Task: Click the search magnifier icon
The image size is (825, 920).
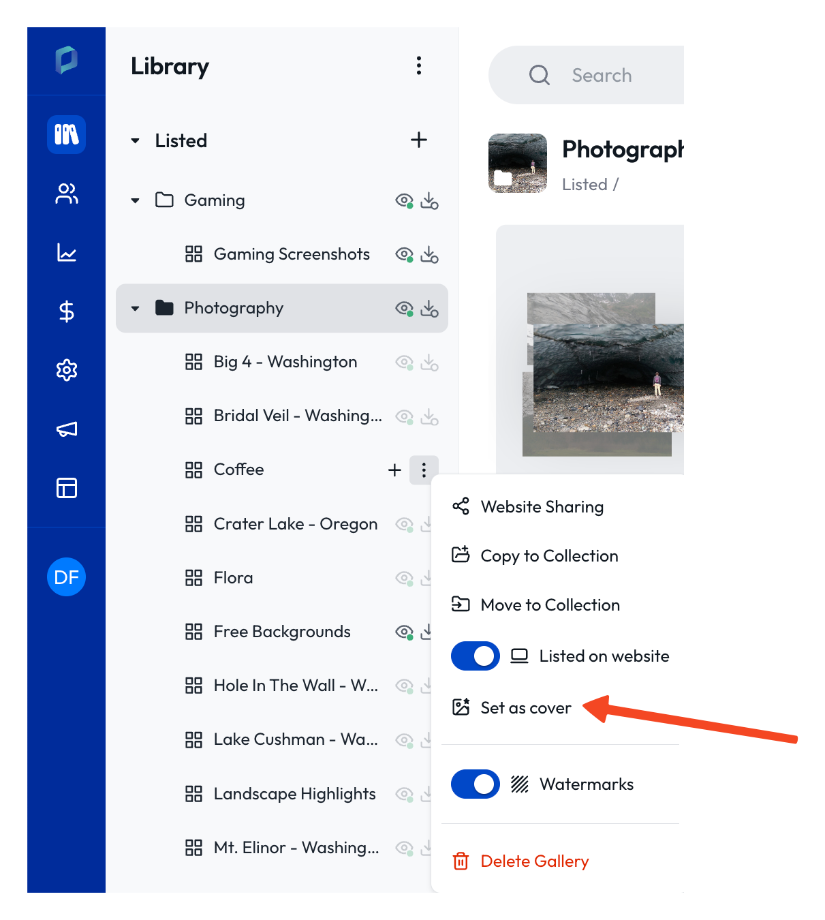Action: (540, 75)
